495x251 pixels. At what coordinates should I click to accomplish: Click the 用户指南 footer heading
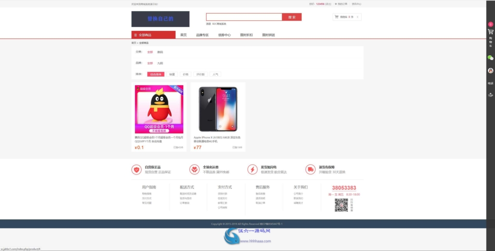149,187
